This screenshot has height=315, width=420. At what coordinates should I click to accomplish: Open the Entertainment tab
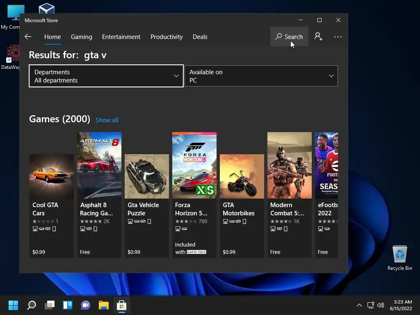[x=121, y=37]
